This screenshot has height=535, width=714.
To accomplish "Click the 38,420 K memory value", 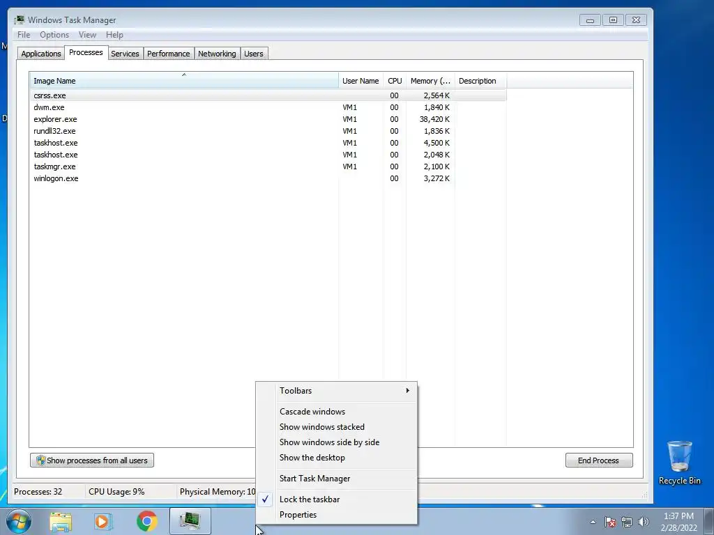I will click(434, 119).
